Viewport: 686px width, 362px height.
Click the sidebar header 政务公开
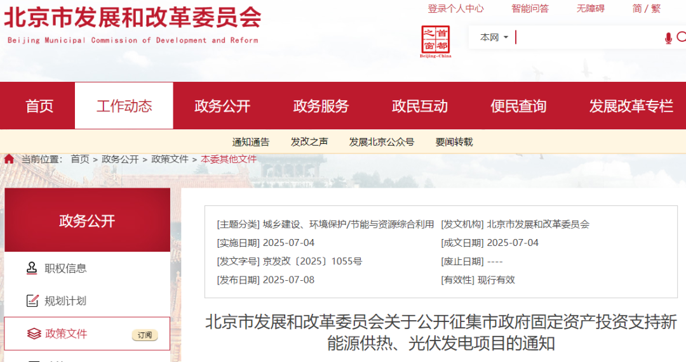pos(87,220)
